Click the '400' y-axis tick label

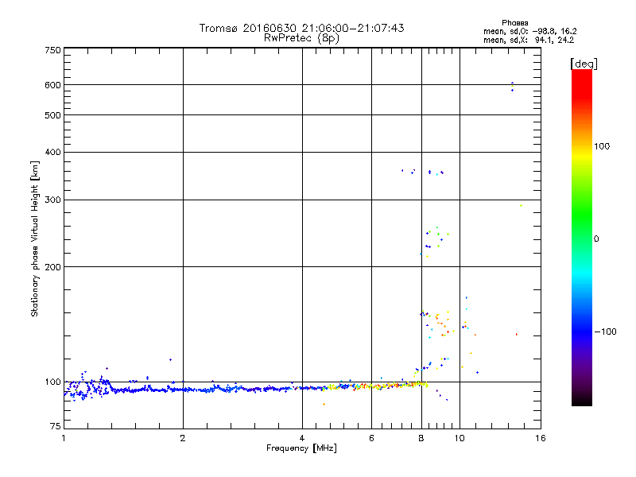click(52, 152)
